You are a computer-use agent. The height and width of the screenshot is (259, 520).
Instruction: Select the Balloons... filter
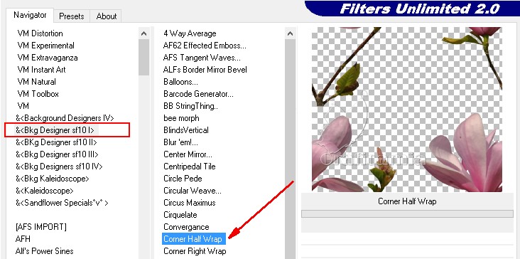tap(180, 82)
